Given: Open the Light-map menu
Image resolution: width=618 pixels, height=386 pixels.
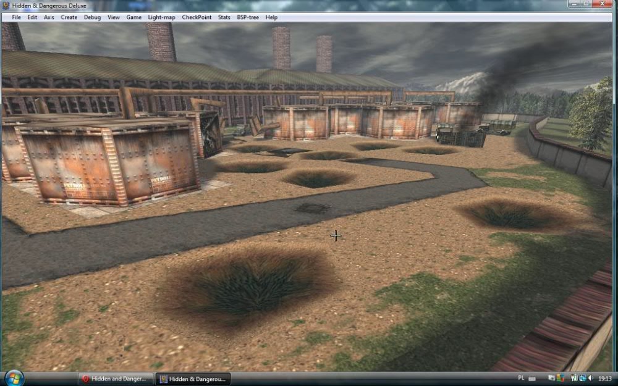Looking at the screenshot, I should click(161, 17).
